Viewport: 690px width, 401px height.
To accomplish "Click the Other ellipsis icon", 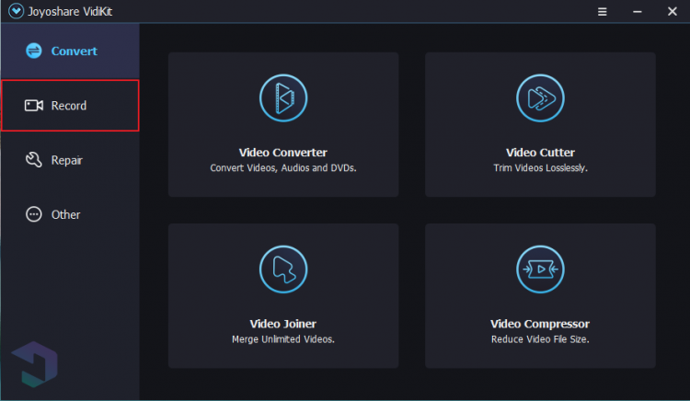I will tap(34, 214).
